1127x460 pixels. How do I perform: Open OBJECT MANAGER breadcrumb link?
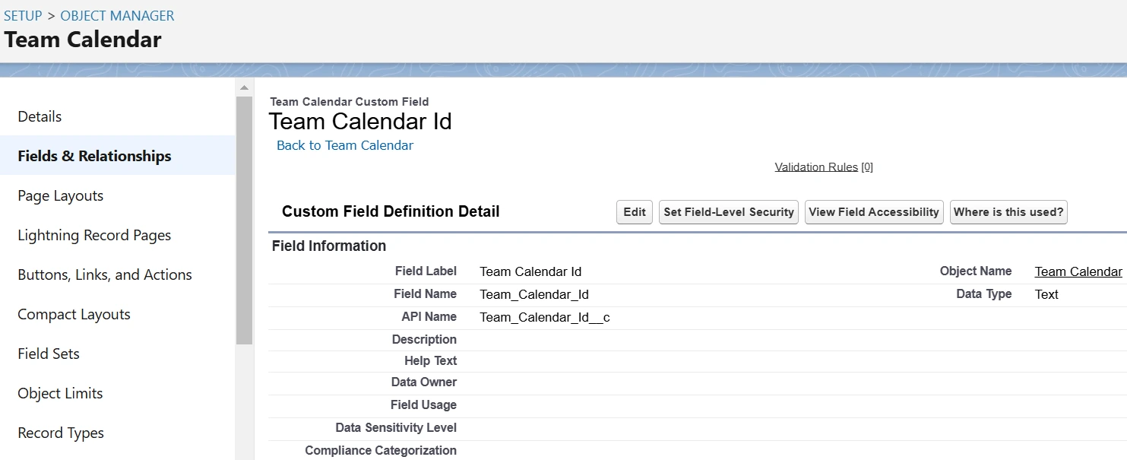point(117,15)
